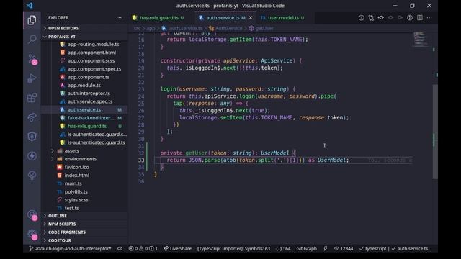
Task: Open Source Control view in activity bar
Action: [32, 59]
